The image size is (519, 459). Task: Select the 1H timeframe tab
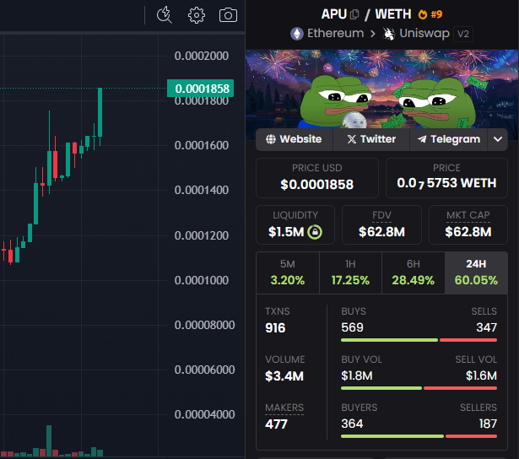point(350,273)
